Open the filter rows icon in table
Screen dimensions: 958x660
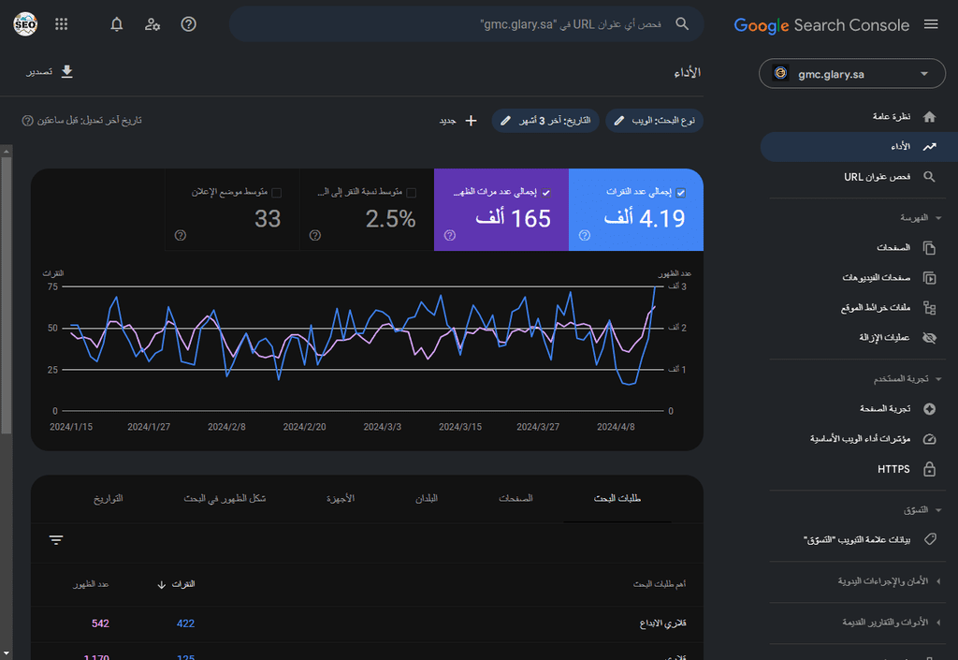click(56, 540)
